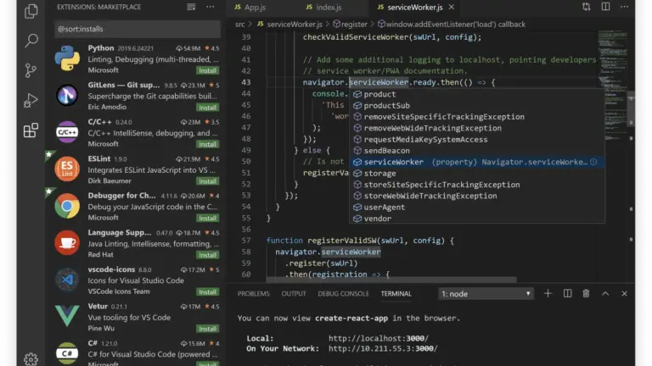
Task: Open the 1: node terminal dropdown
Action: [x=486, y=294]
